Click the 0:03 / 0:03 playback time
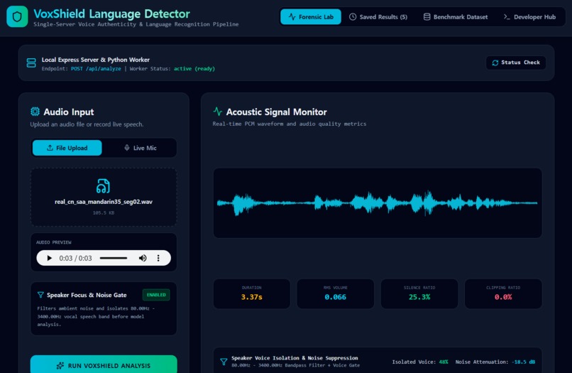This screenshot has height=373, width=572. click(75, 259)
